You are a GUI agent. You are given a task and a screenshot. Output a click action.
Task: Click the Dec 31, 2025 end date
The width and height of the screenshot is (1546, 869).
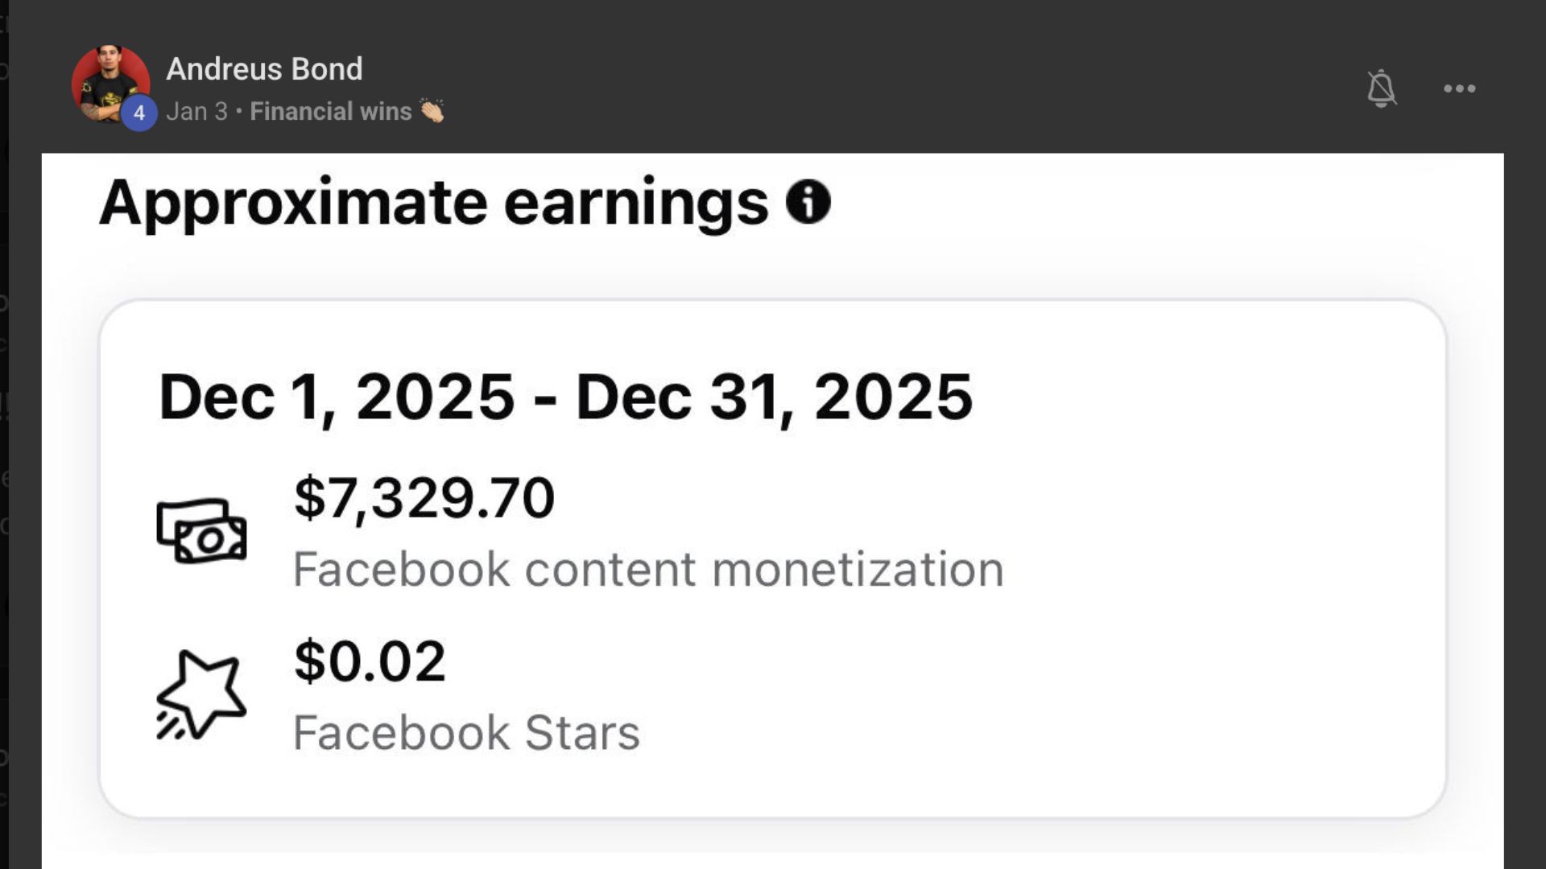pyautogui.click(x=774, y=397)
